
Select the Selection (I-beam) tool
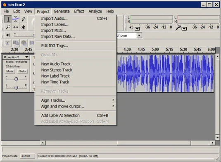pyautogui.click(x=8, y=19)
